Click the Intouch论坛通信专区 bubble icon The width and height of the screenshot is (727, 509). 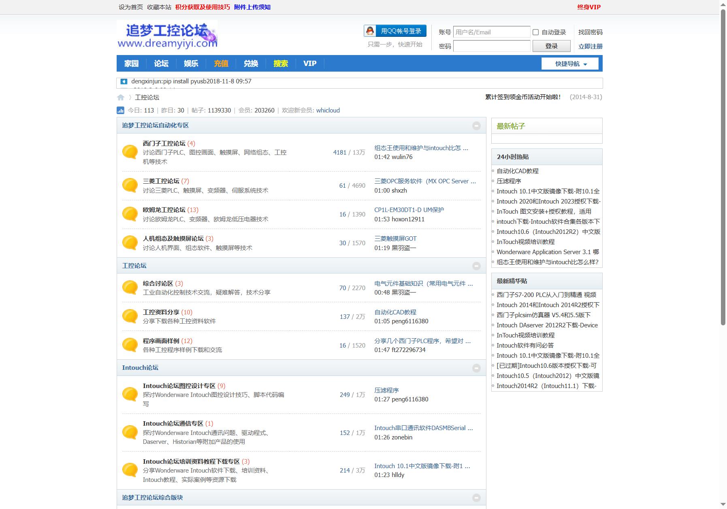(x=130, y=432)
